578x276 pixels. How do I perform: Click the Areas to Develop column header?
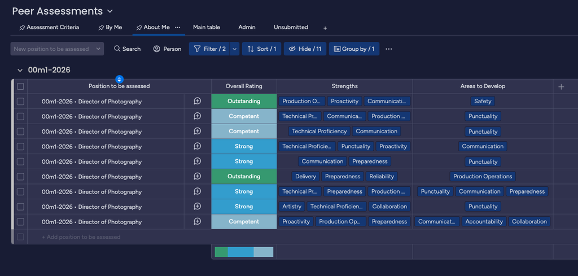point(483,86)
